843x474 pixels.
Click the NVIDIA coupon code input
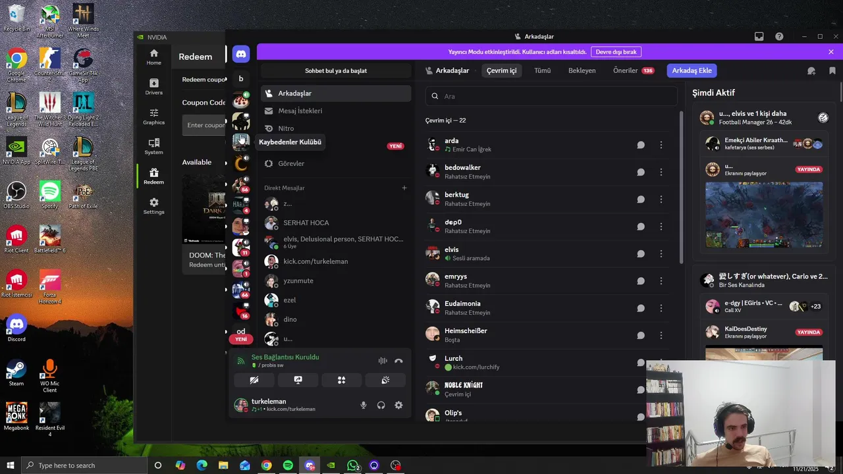205,125
